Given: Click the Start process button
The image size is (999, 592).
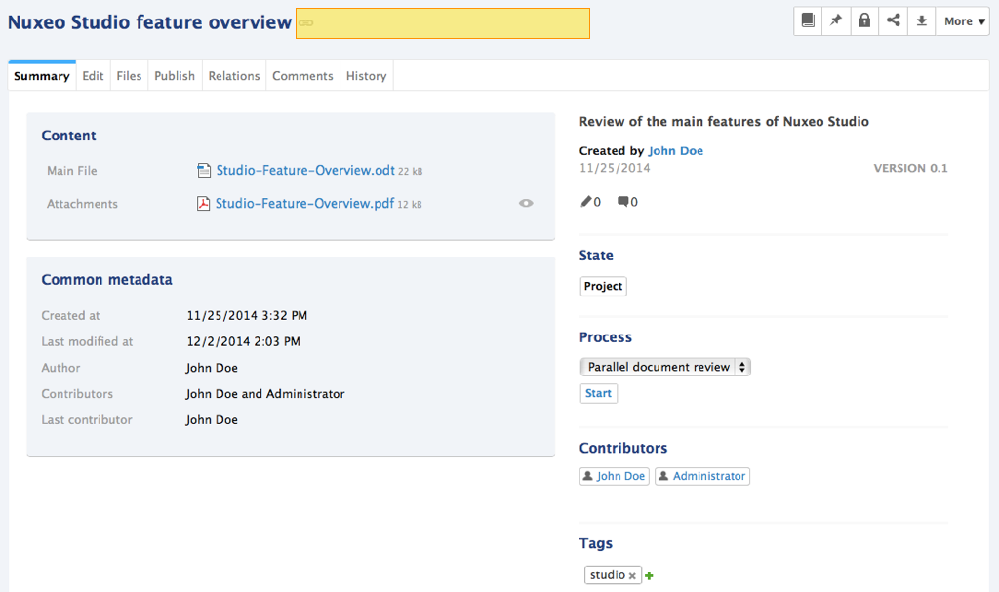Looking at the screenshot, I should point(598,393).
